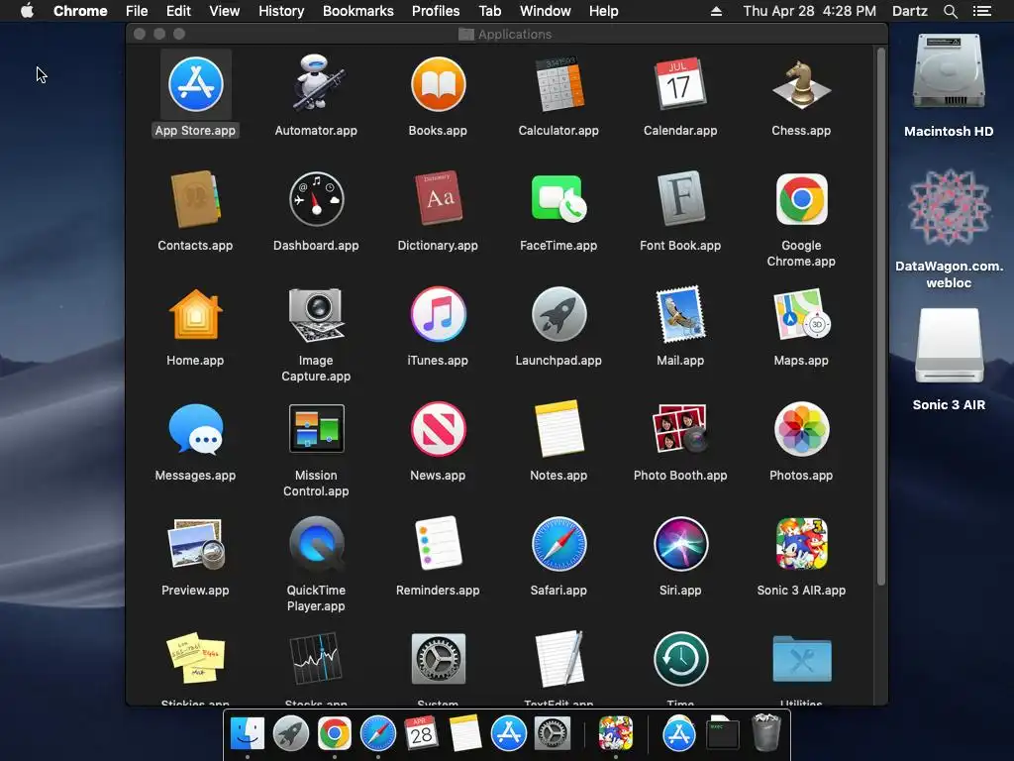Open the Profiles menu
The width and height of the screenshot is (1014, 761).
pyautogui.click(x=436, y=11)
